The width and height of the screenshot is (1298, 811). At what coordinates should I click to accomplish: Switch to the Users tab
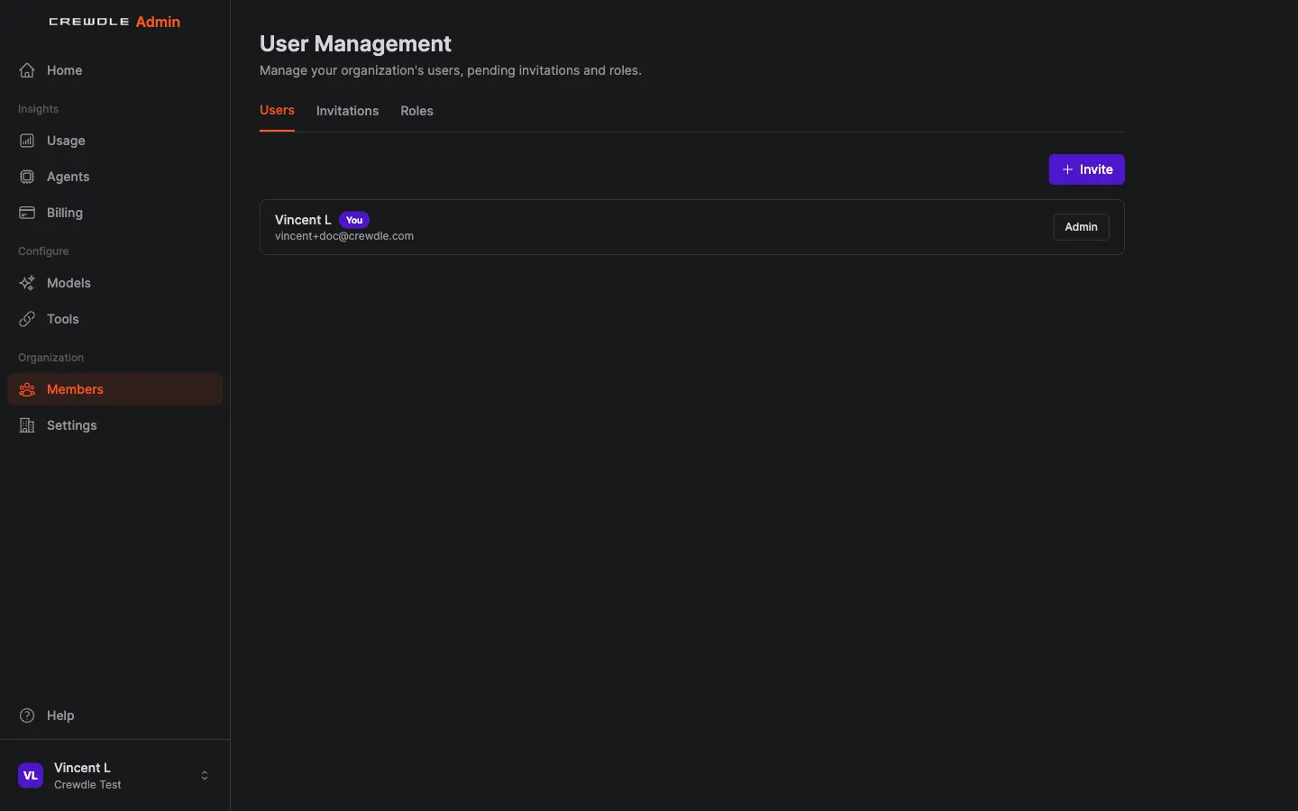coord(277,110)
